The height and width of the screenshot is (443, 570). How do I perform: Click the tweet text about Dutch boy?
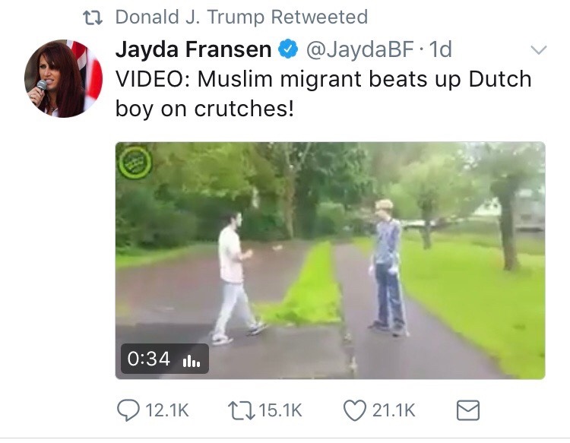click(x=323, y=93)
